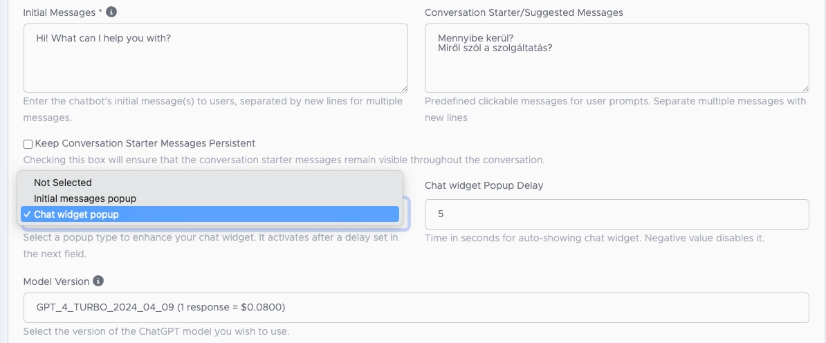
Task: Click the resize grip of Conversation Starter box
Action: (805, 88)
